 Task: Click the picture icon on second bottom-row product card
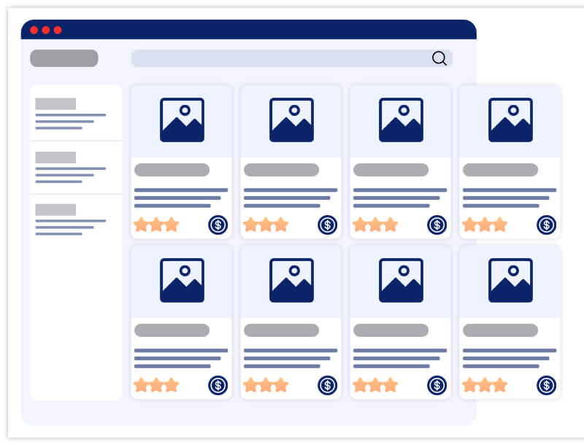point(291,281)
